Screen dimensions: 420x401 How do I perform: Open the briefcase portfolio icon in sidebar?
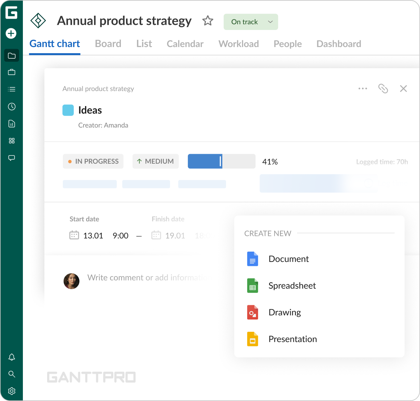tap(12, 72)
